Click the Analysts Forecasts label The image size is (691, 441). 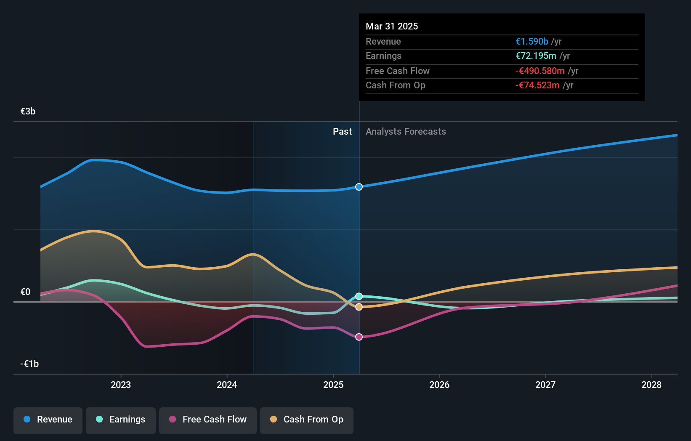pyautogui.click(x=406, y=131)
